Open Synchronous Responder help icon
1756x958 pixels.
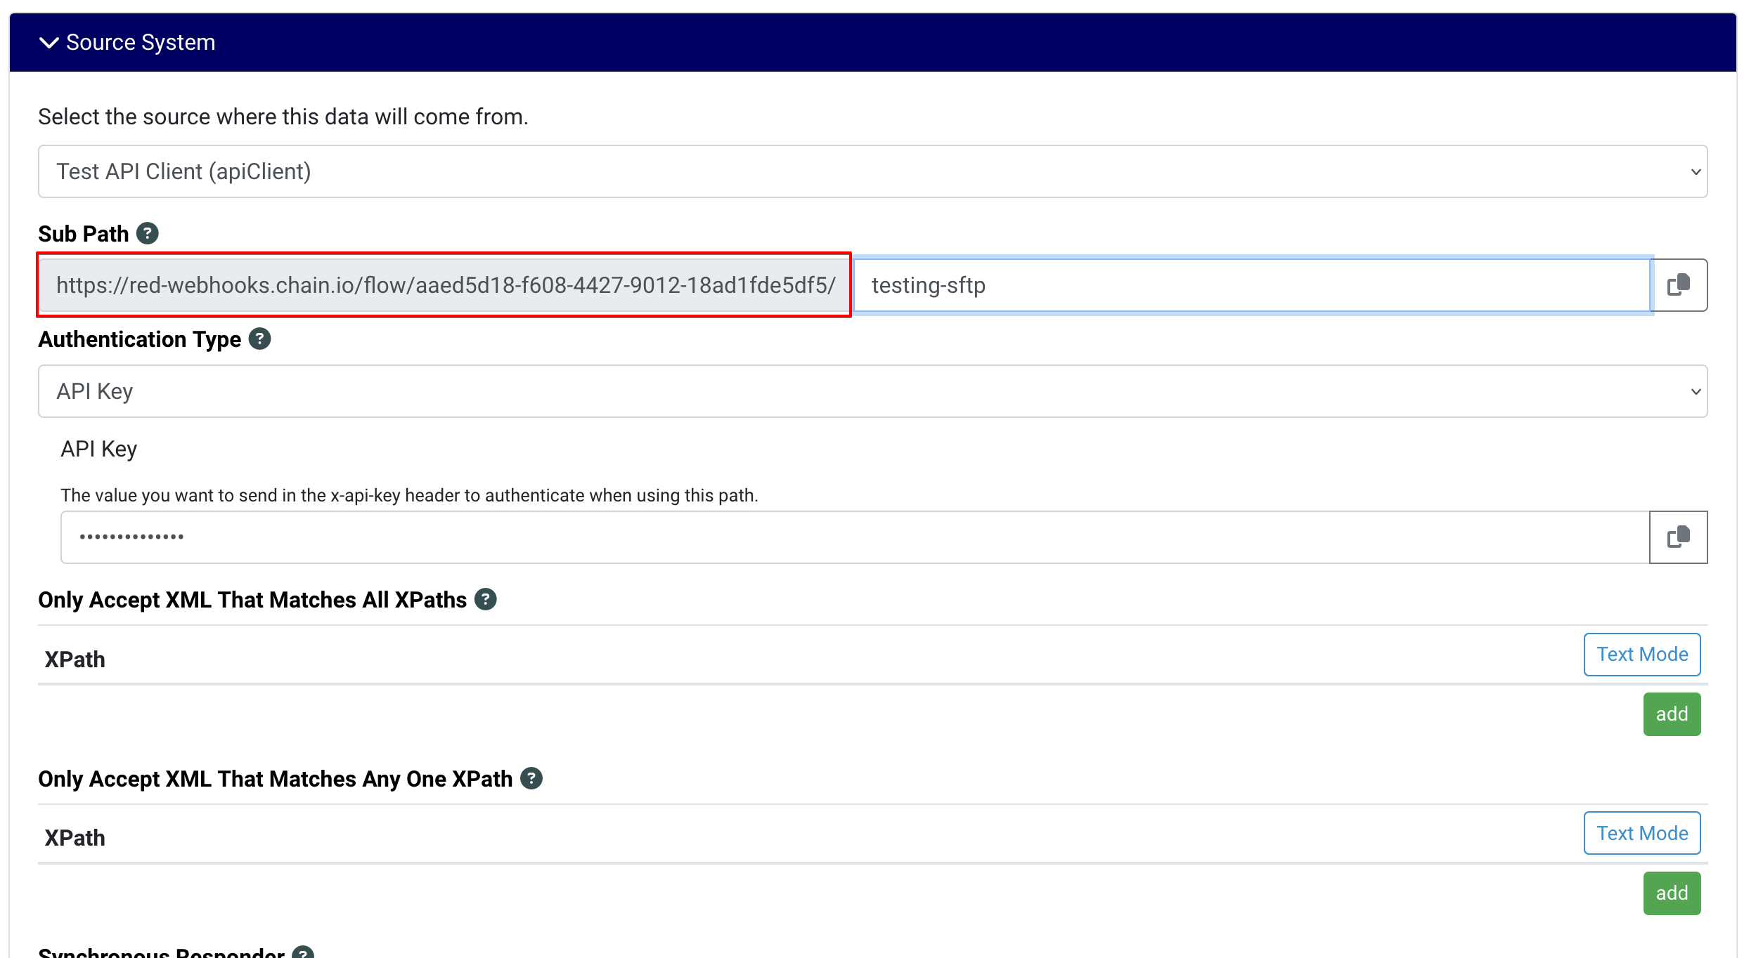[303, 952]
